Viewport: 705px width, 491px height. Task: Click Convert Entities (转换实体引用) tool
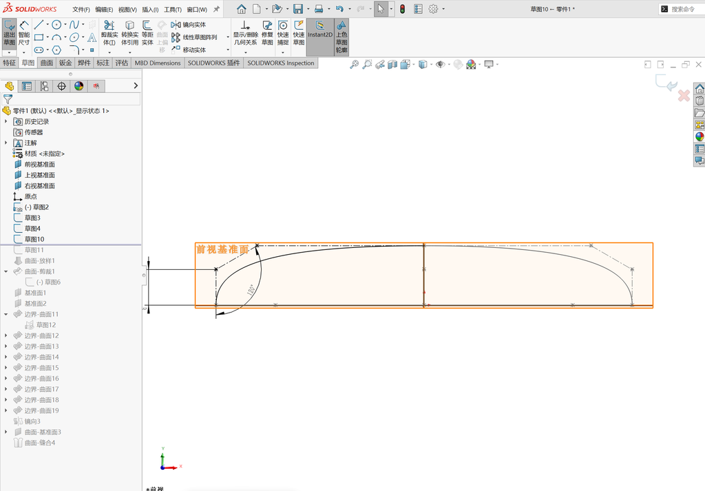(129, 33)
